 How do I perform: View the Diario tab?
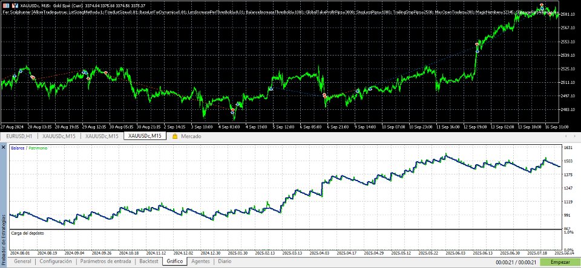(x=225, y=261)
